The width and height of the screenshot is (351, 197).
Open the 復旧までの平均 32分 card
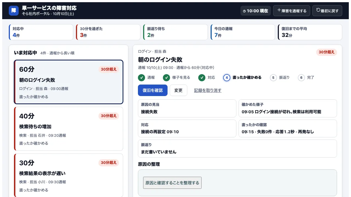point(310,32)
